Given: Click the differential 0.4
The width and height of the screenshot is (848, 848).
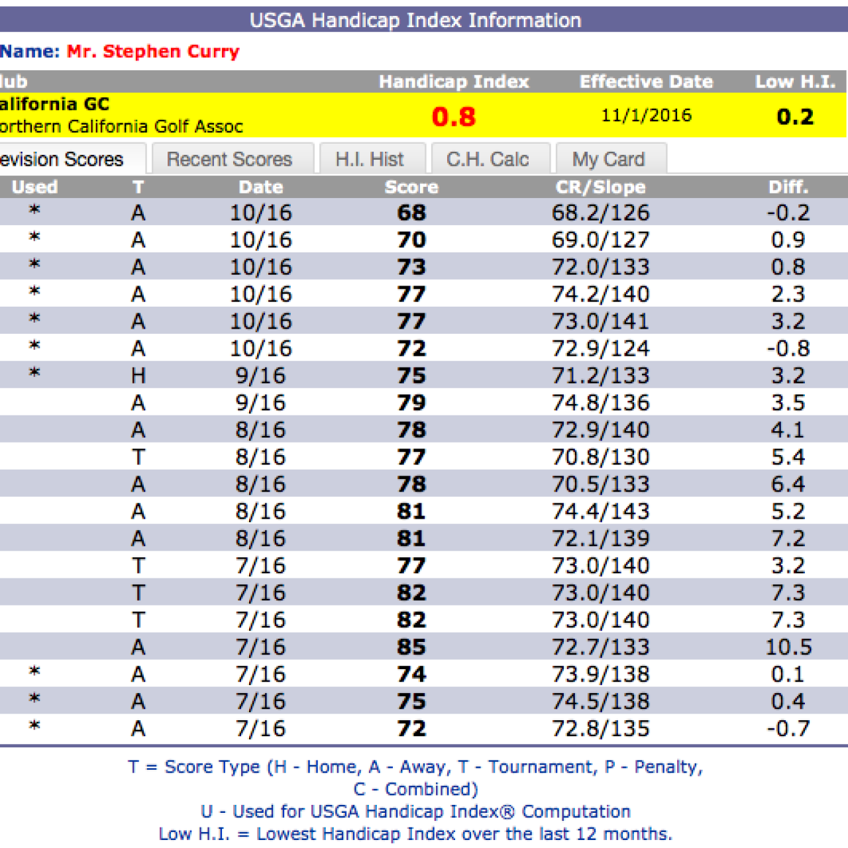Looking at the screenshot, I should pyautogui.click(x=788, y=702).
